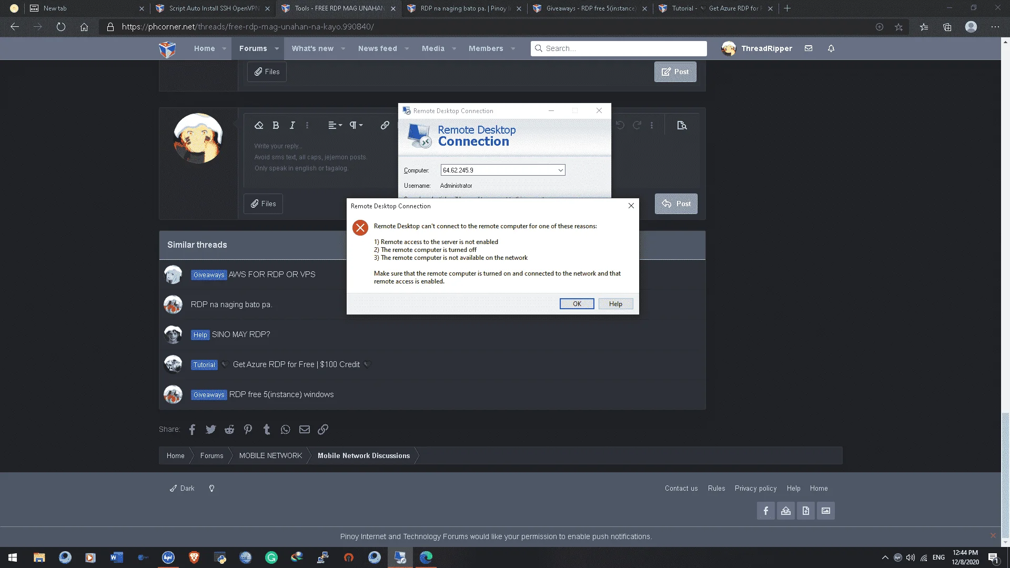Open the Forums nav menu item
The width and height of the screenshot is (1010, 568).
click(x=253, y=48)
